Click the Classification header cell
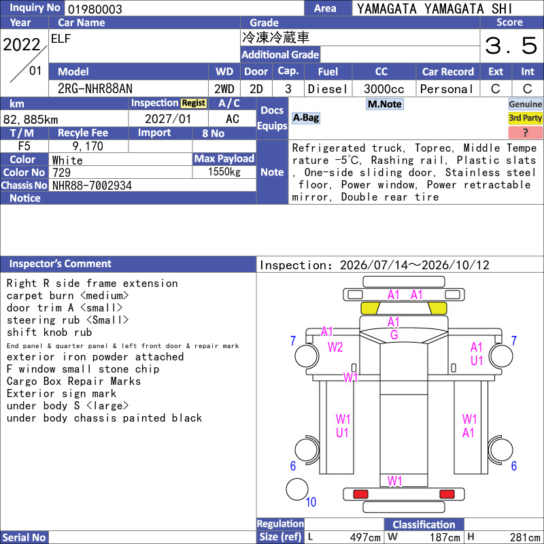 tap(424, 524)
